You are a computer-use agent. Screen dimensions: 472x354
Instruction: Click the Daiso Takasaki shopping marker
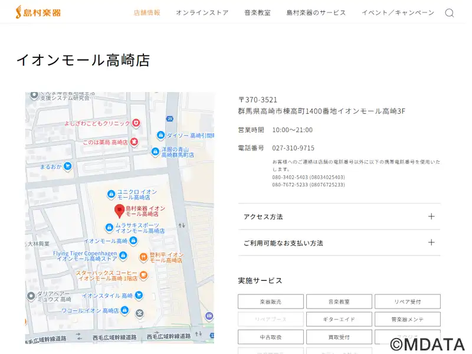(x=160, y=135)
